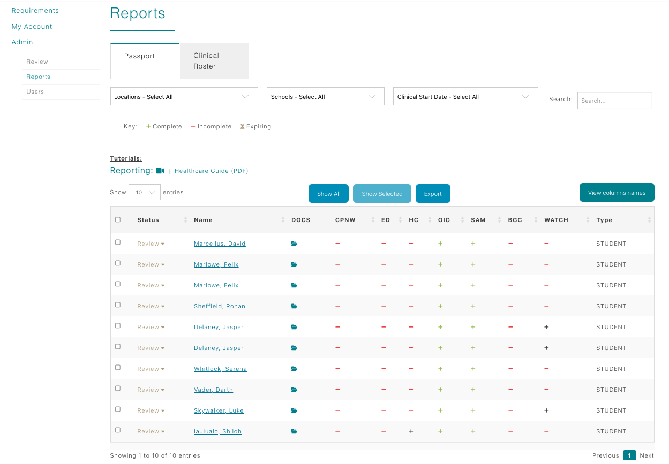The image size is (669, 464).
Task: Open the Locations - Select All dropdown
Action: tap(184, 96)
